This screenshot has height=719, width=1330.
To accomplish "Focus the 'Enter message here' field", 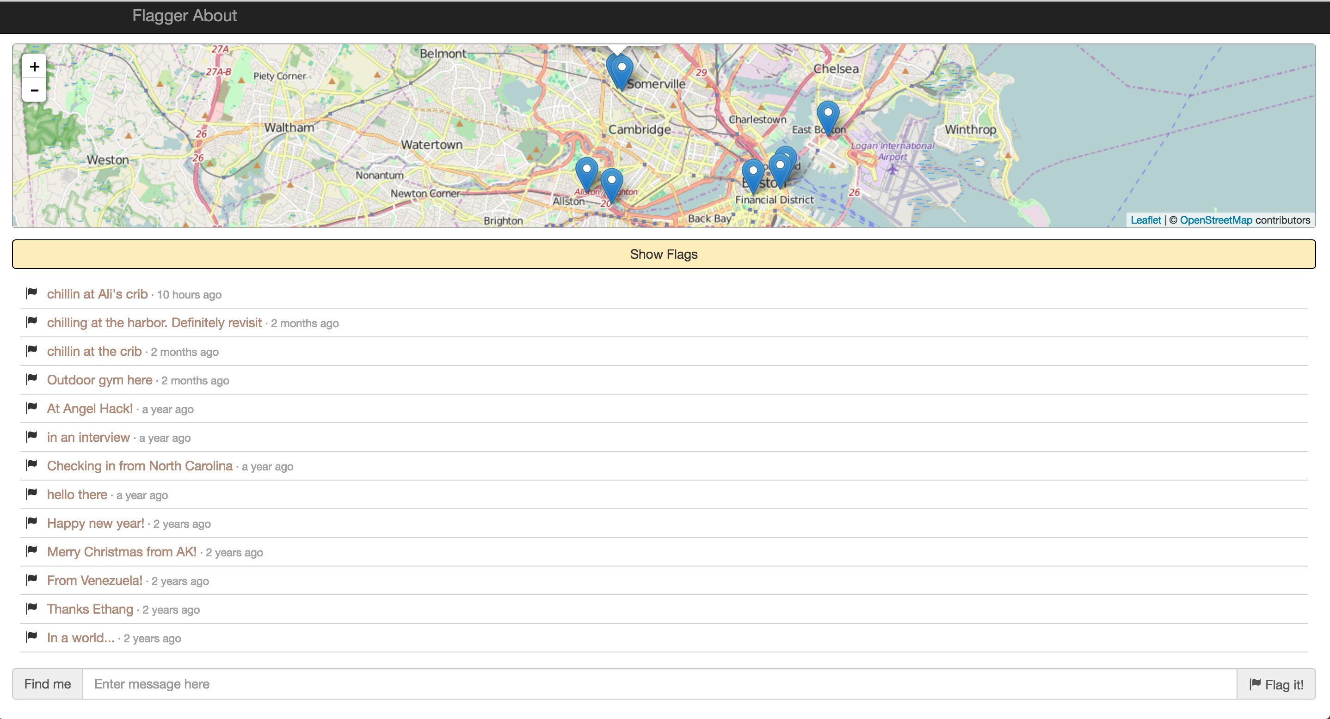I will tap(659, 684).
